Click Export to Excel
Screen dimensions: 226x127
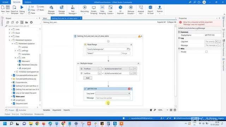[150, 10]
